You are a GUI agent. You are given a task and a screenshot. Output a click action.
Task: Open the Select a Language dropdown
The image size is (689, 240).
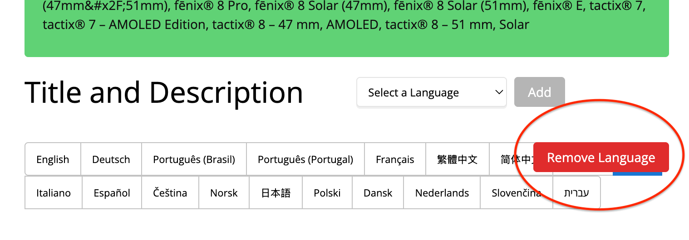[431, 93]
